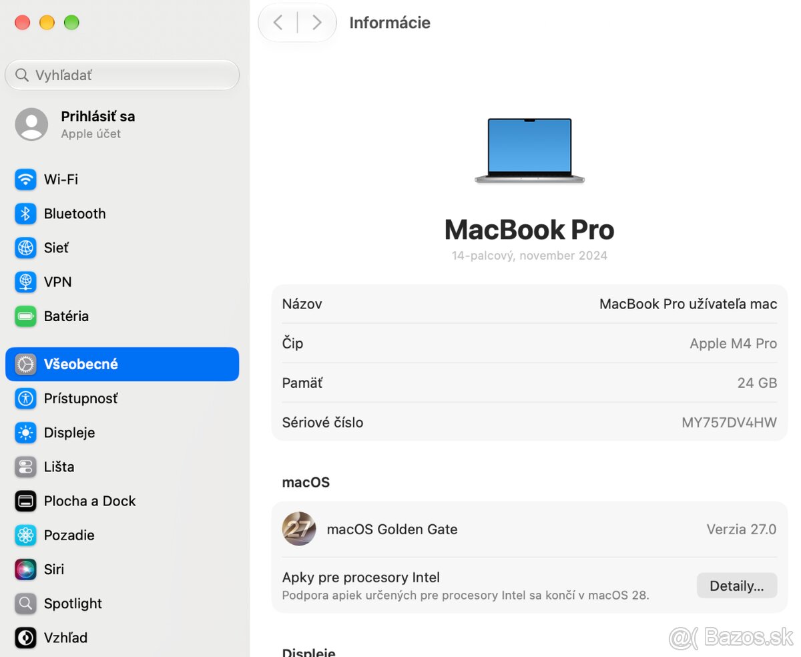Click the macOS Golden Gate 27 icon

[x=299, y=529]
